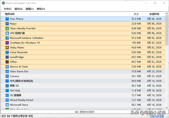169x118 pixels.
Task: Click the Maps app icon
Action: 7,24
